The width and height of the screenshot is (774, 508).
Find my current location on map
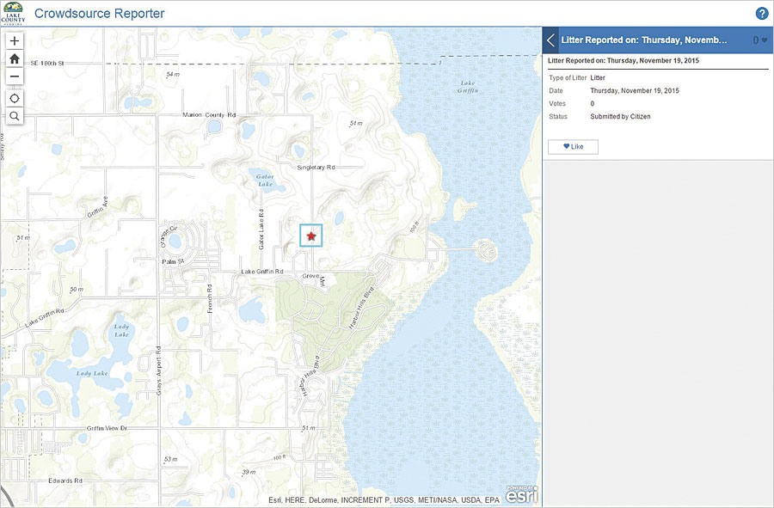(x=15, y=98)
